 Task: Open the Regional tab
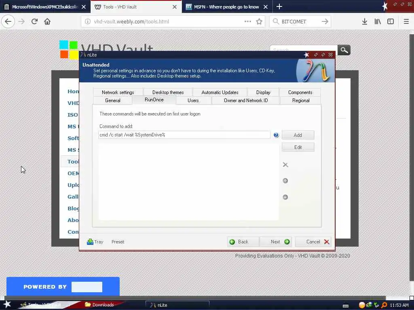point(301,101)
